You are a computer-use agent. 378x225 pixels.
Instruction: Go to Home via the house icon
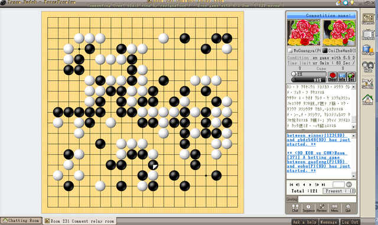click(x=368, y=100)
